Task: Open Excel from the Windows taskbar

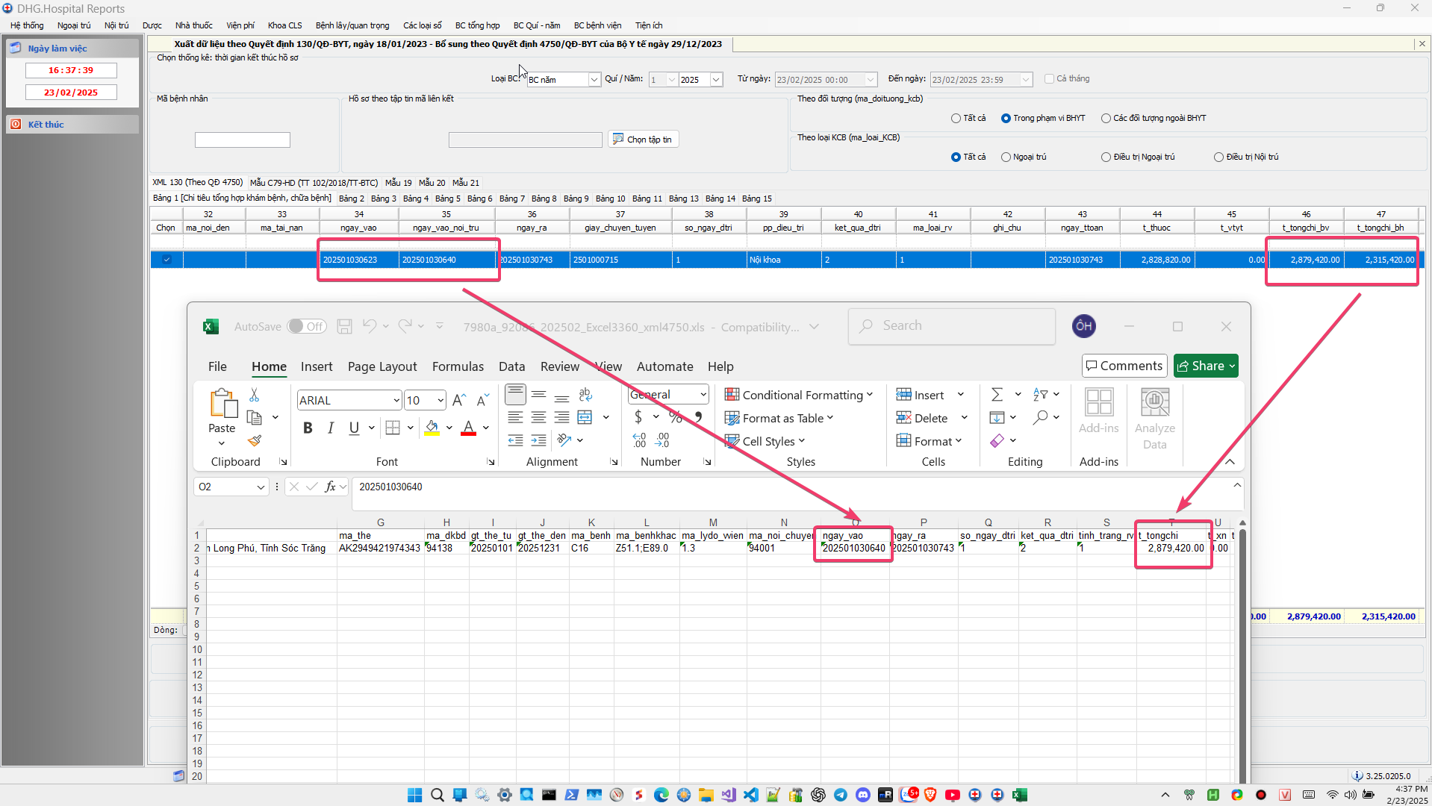Action: 1020,795
